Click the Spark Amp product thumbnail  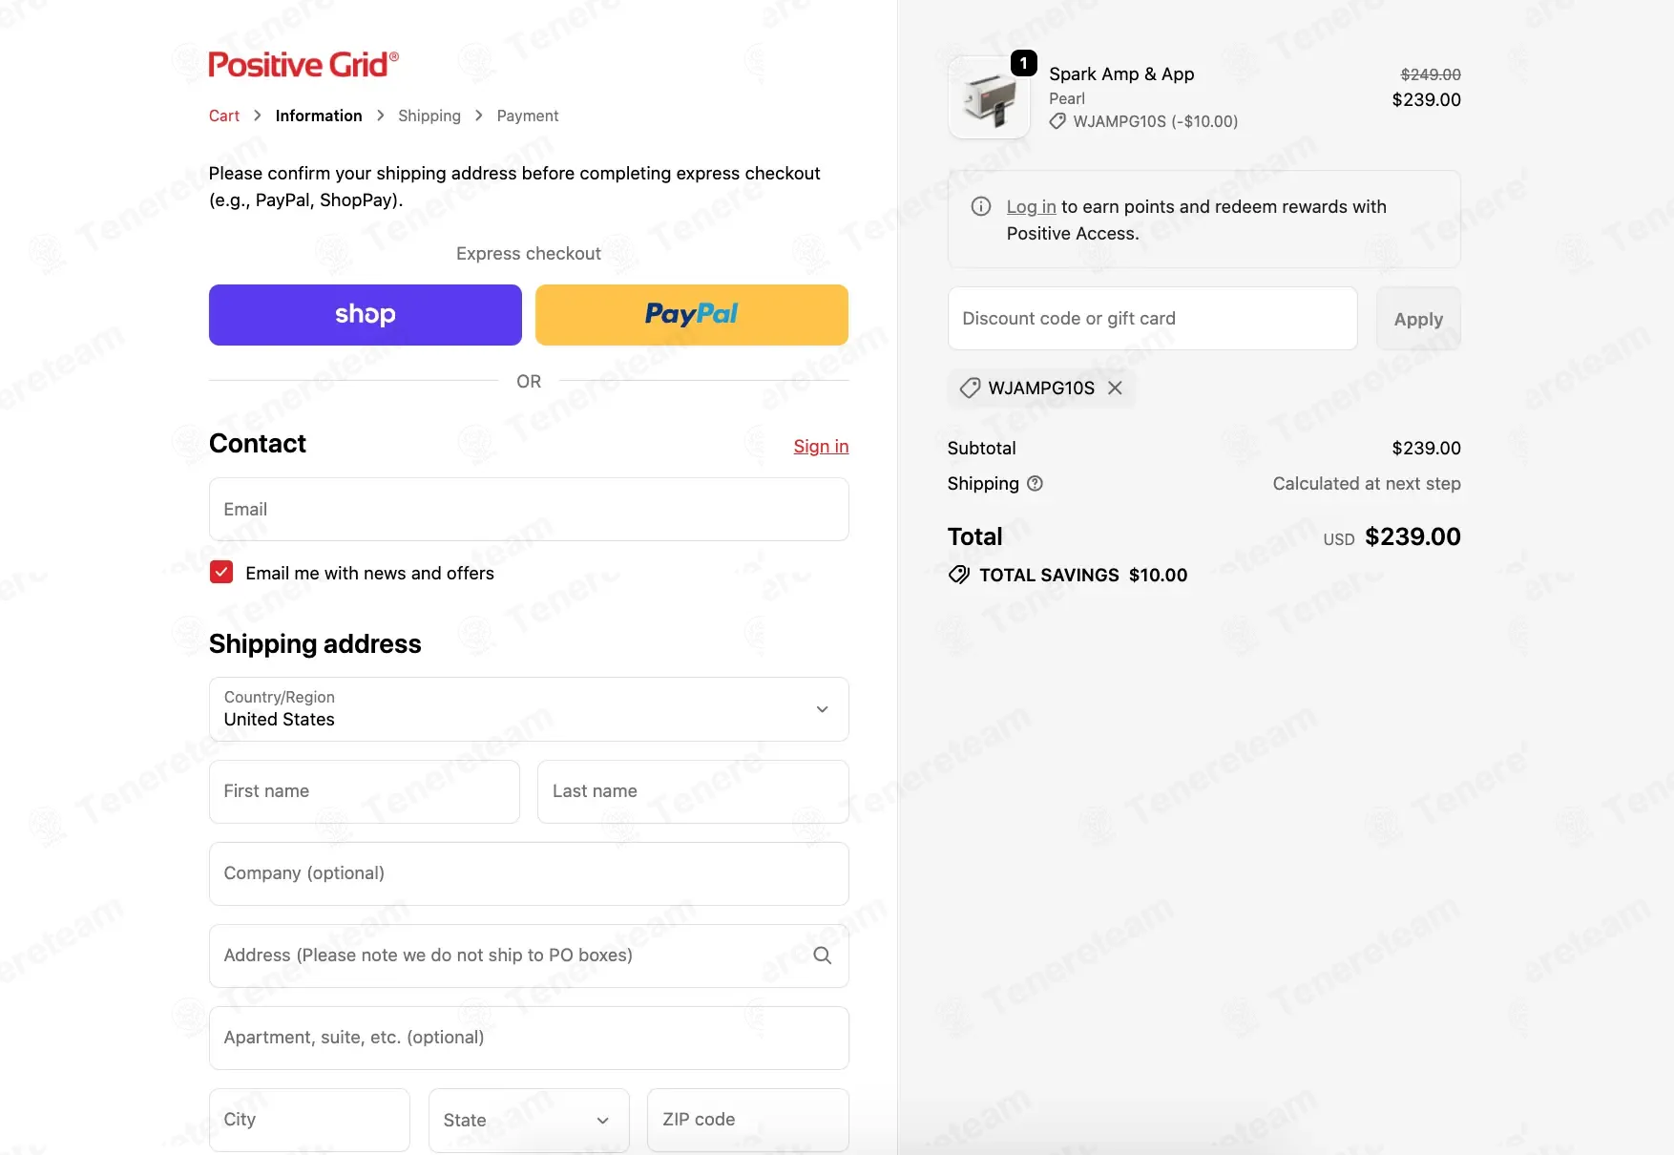pos(989,98)
